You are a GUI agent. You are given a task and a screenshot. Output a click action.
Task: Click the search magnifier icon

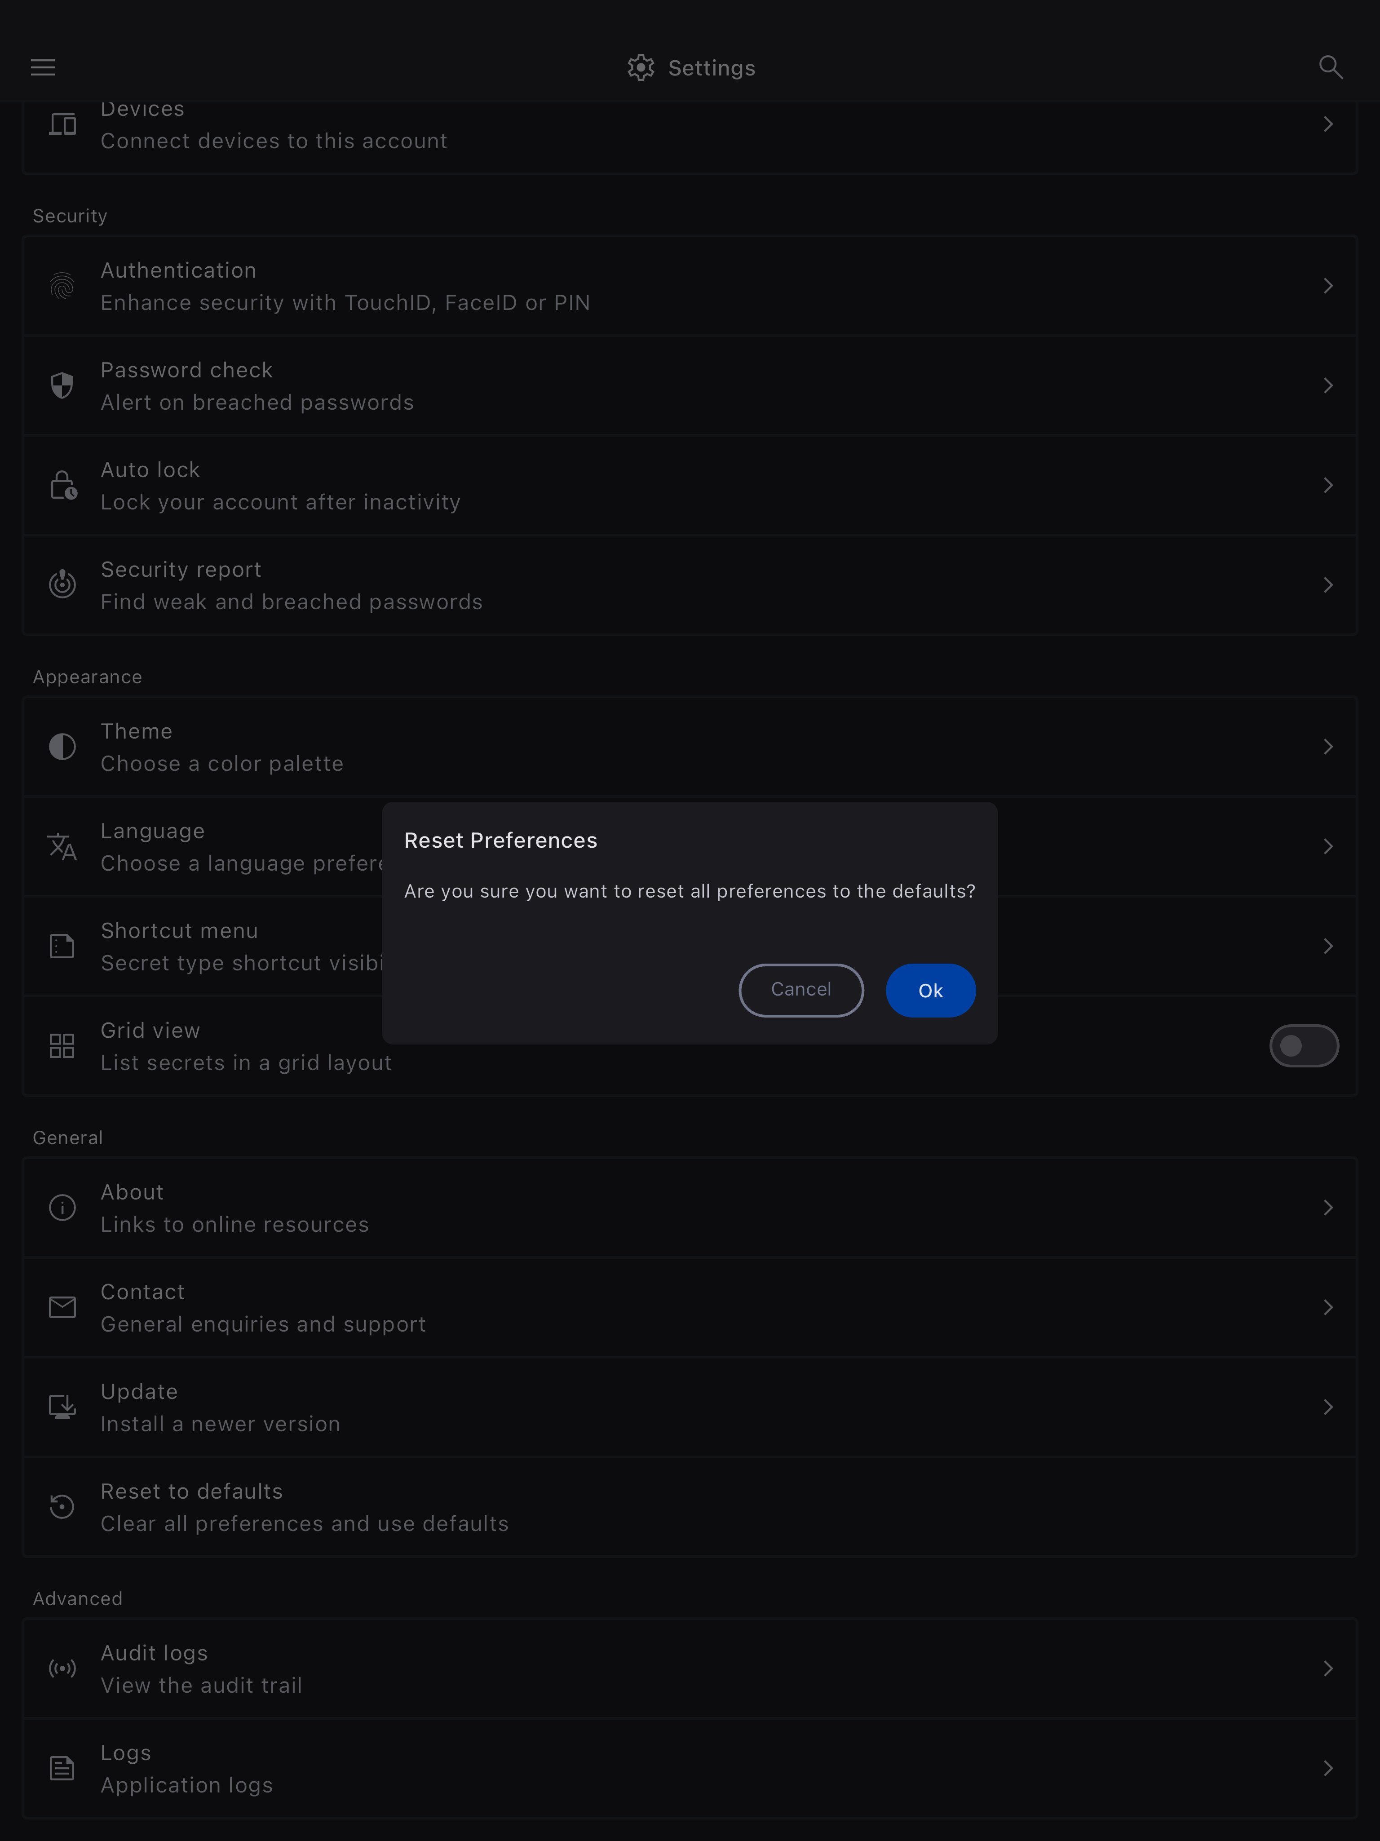coord(1330,67)
